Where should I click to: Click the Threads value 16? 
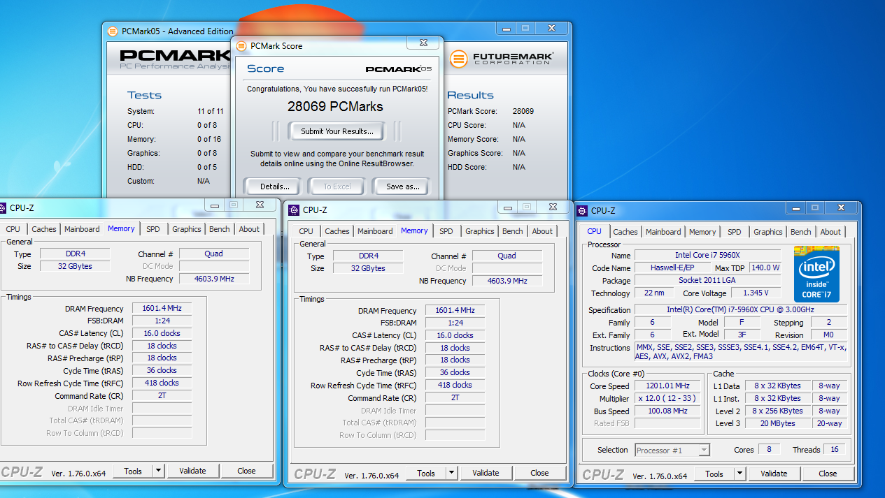835,450
